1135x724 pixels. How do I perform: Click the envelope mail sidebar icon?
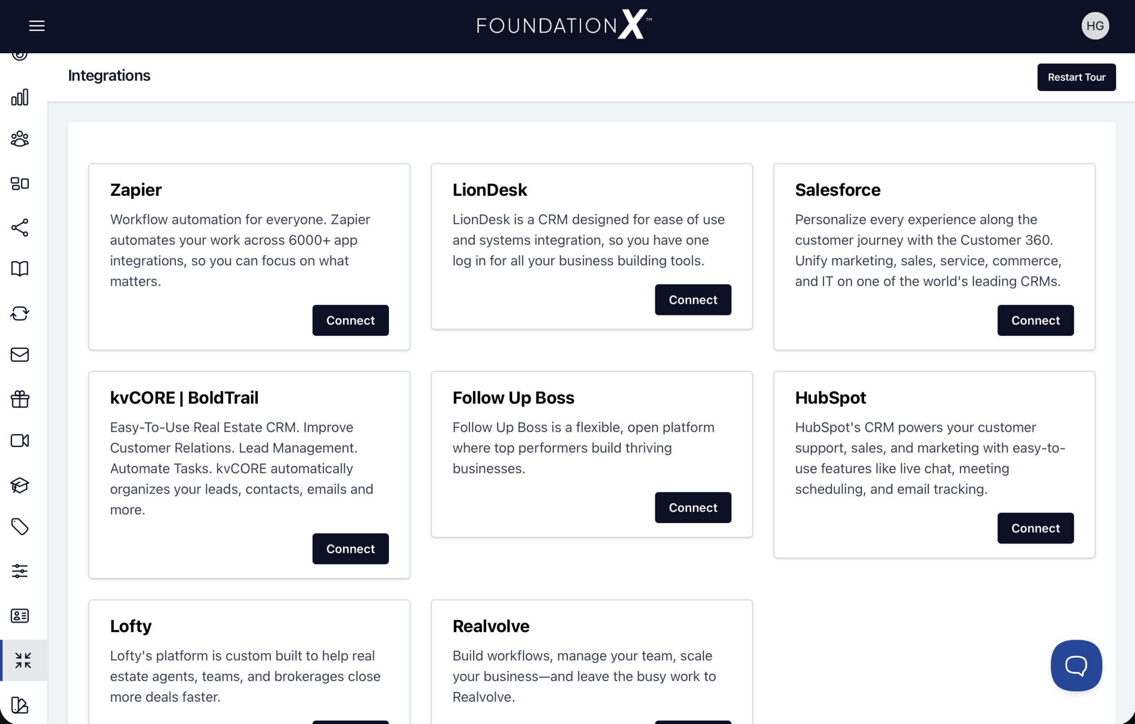[x=20, y=355]
